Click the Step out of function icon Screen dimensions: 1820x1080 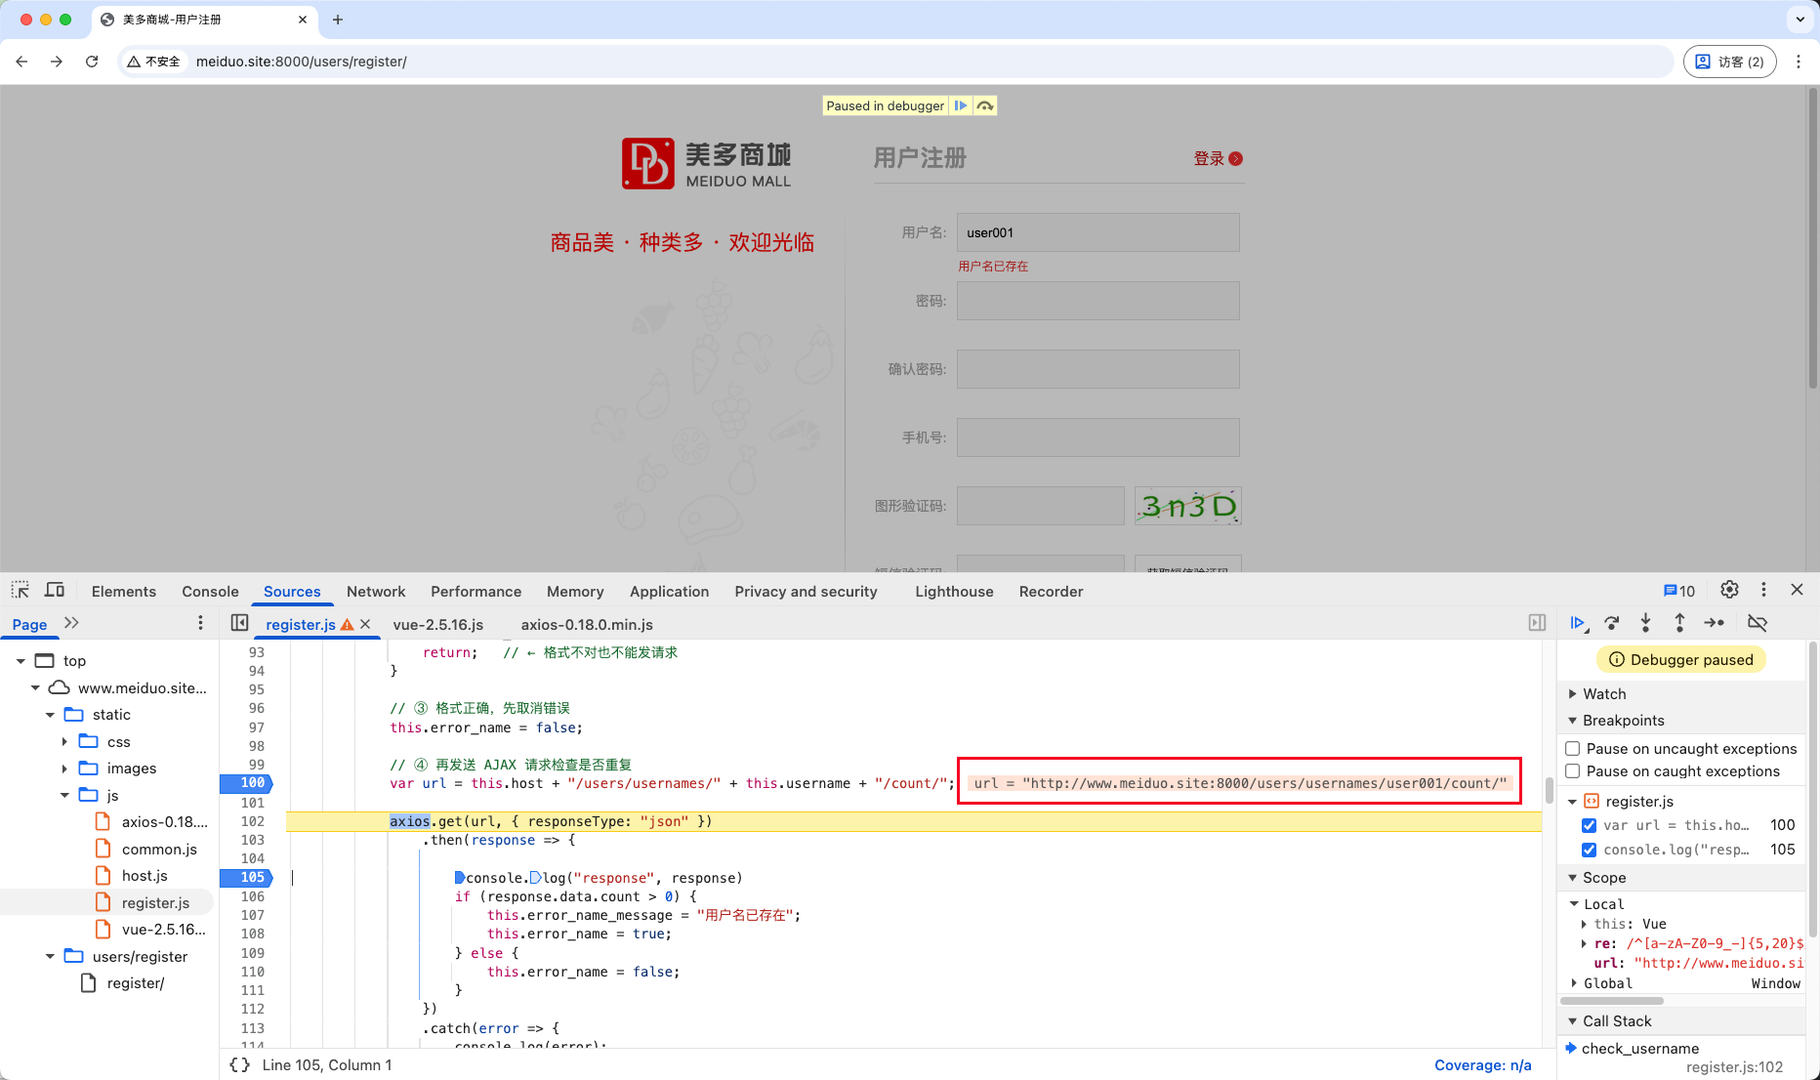(1679, 623)
